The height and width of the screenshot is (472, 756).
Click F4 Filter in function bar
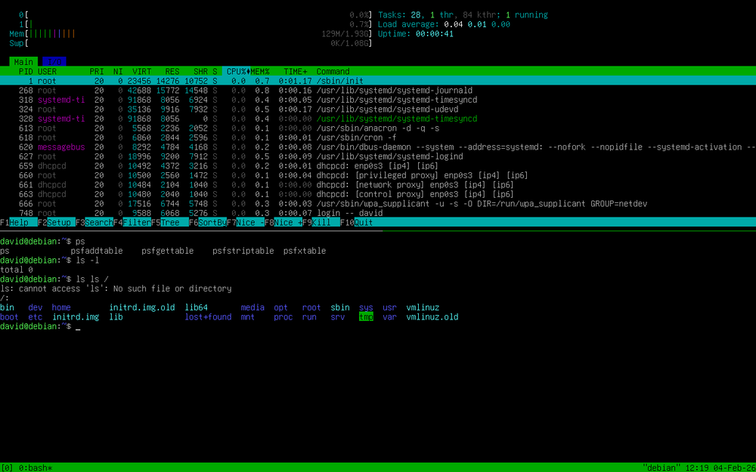coord(132,223)
